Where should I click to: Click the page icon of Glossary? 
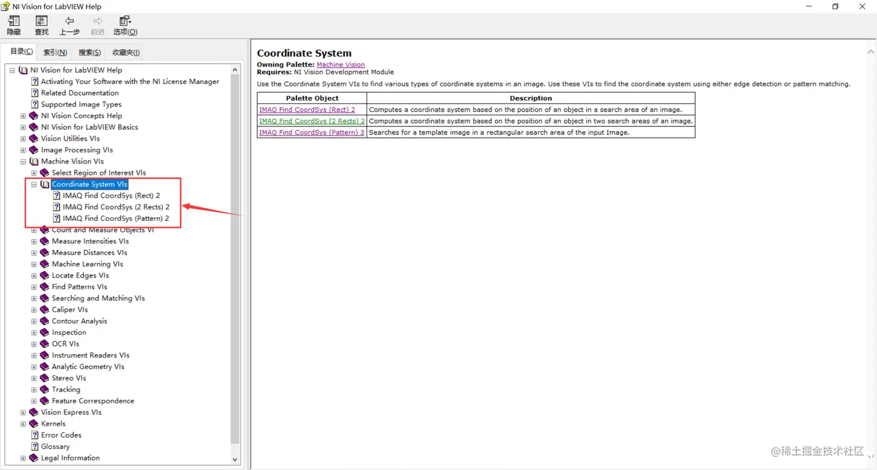(x=35, y=447)
